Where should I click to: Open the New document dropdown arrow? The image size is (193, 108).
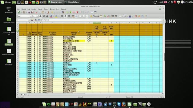tap(21, 12)
